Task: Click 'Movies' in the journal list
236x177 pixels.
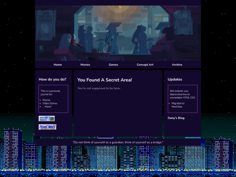Action: tap(46, 100)
